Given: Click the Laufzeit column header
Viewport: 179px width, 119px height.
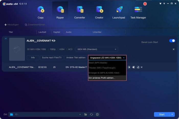Looking at the screenshot, I should 42,32.
